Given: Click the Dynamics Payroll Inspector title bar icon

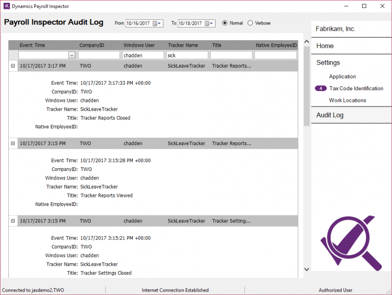Looking at the screenshot, I should click(7, 6).
